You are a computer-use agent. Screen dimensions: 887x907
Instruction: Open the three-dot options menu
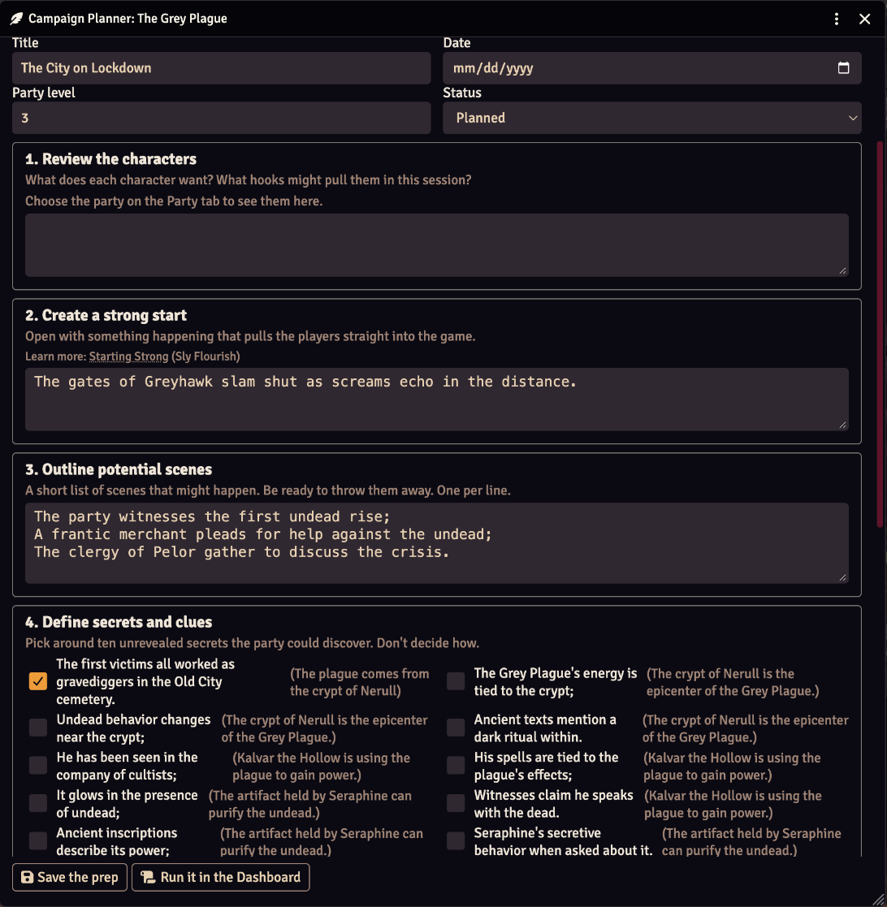(x=836, y=19)
